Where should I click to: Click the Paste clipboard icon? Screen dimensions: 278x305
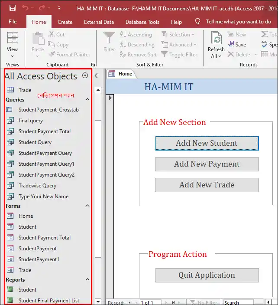tap(38, 38)
